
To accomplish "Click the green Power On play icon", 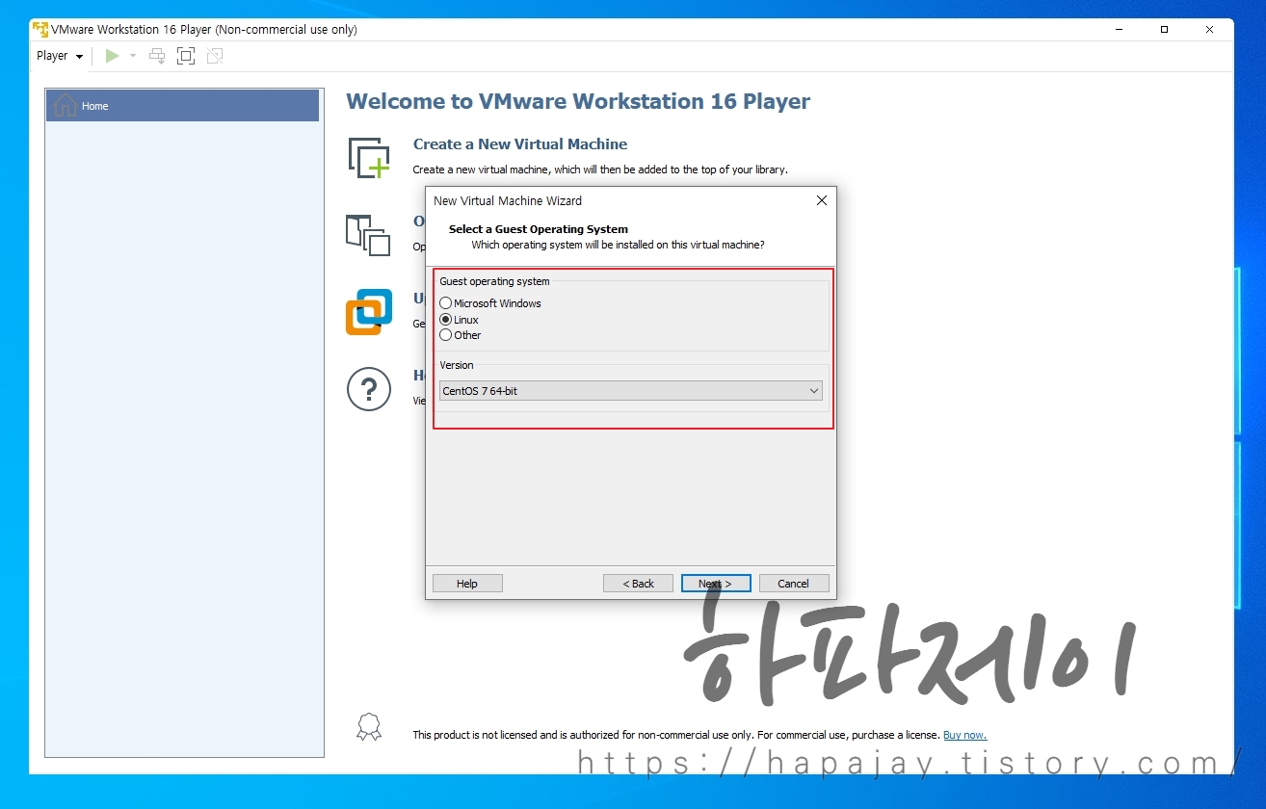I will [x=113, y=56].
